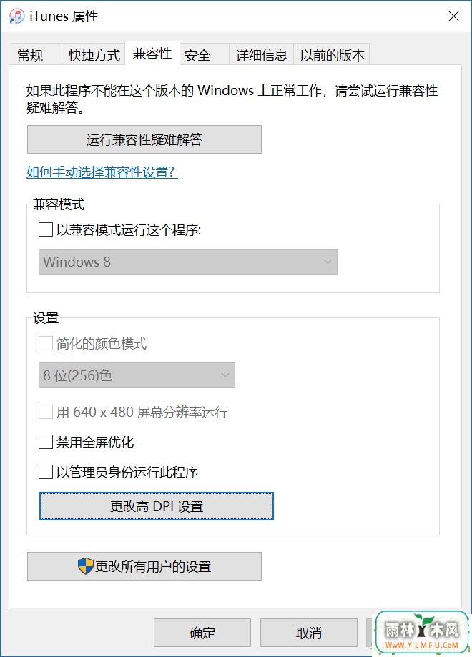Screen dimensions: 472x657
Task: Click 运行兼容性疑难解答 button
Action: pos(144,139)
